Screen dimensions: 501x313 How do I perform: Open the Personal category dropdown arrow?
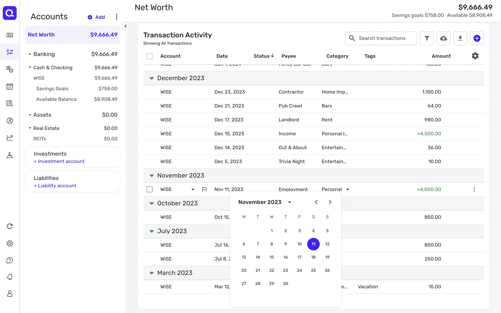348,190
